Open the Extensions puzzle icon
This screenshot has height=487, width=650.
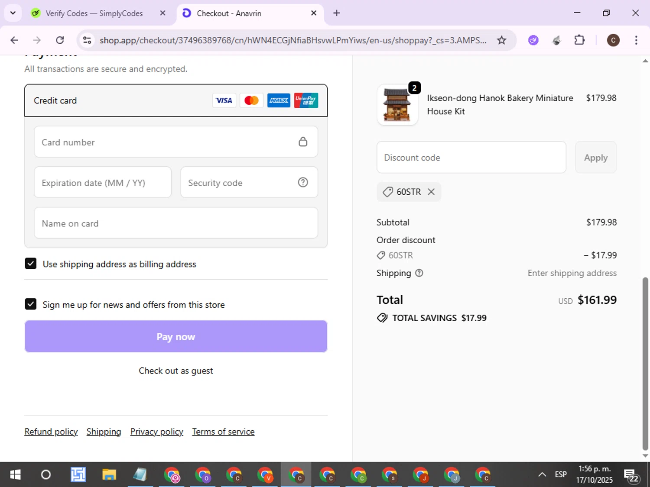tap(579, 40)
